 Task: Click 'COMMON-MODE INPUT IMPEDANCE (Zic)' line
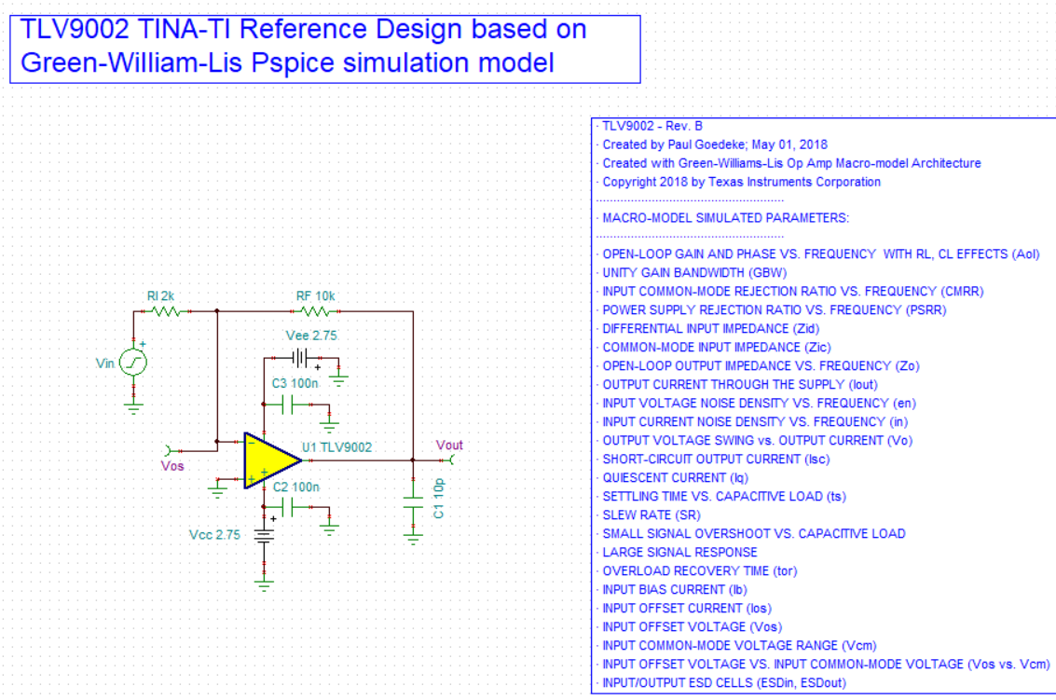(x=717, y=348)
